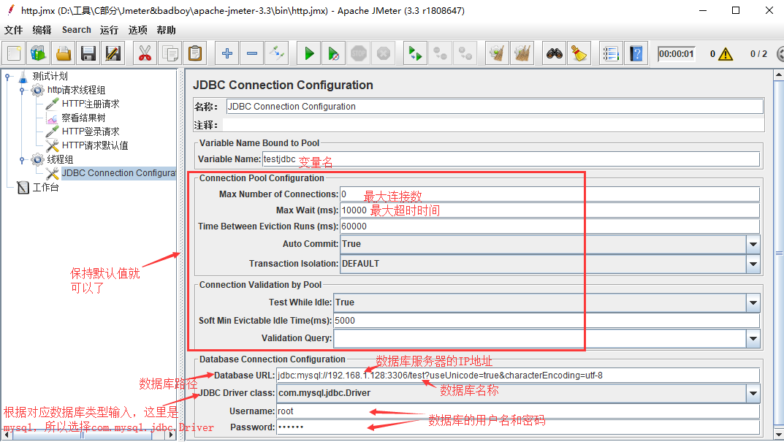Click Remote Start All icon
Viewport: 784px width, 442px height.
tap(415, 53)
